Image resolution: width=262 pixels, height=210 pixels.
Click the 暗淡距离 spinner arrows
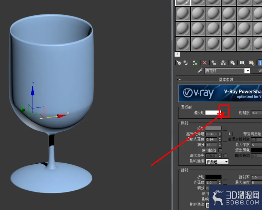[x=220, y=156]
